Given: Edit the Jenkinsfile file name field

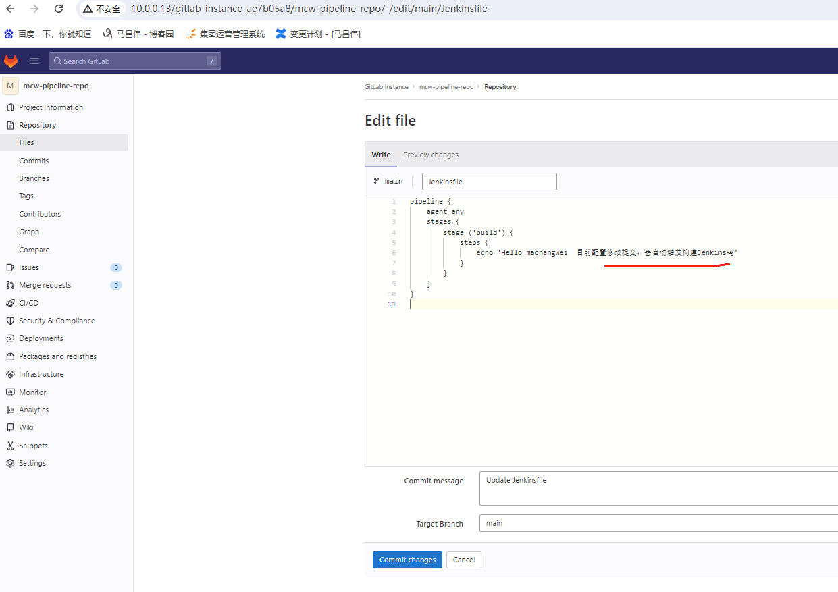Looking at the screenshot, I should 490,182.
